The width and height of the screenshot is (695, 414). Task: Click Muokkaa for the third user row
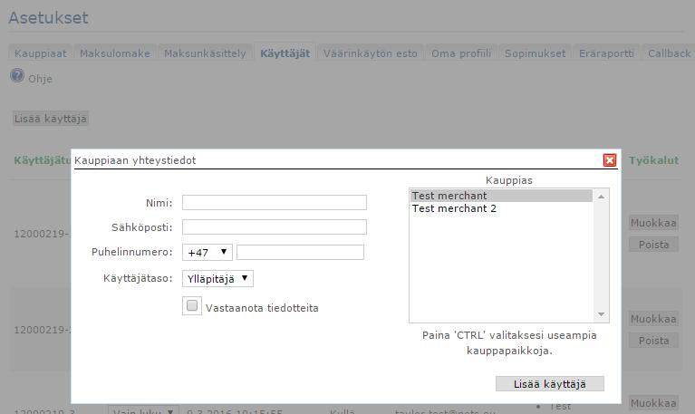[653, 403]
